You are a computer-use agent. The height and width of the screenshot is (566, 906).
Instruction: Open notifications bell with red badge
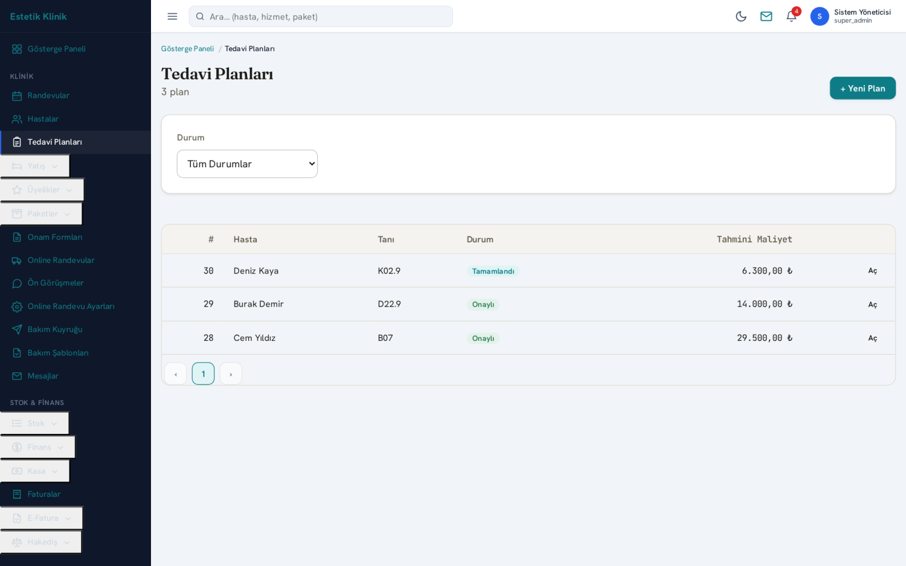pyautogui.click(x=791, y=16)
